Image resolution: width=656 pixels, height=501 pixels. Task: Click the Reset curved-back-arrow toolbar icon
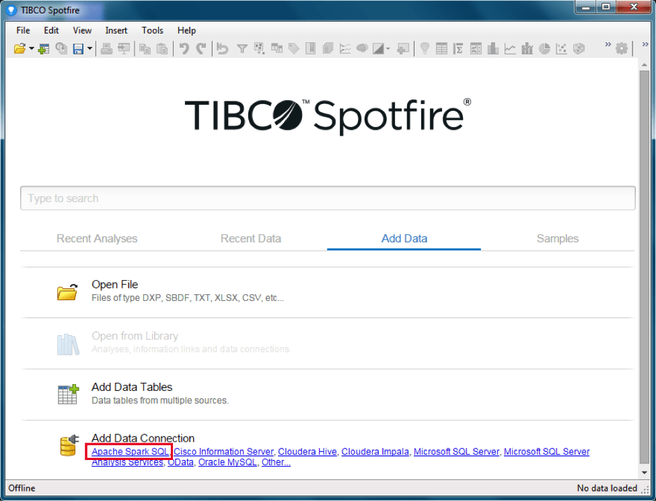pos(223,49)
